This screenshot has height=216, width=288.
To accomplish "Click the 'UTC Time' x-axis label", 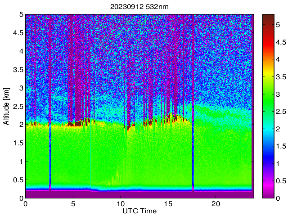I will tap(139, 211).
